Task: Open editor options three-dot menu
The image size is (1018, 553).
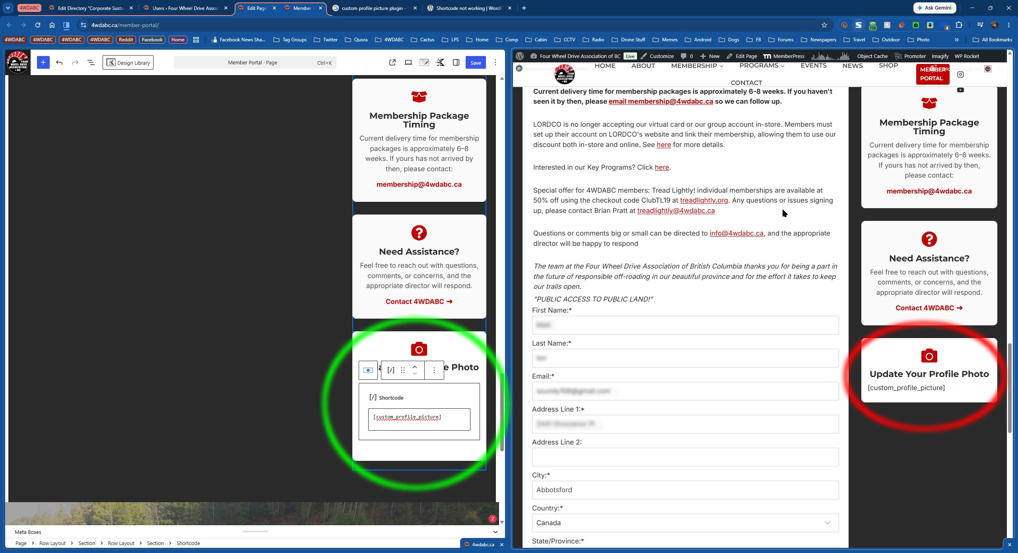Action: [x=495, y=62]
